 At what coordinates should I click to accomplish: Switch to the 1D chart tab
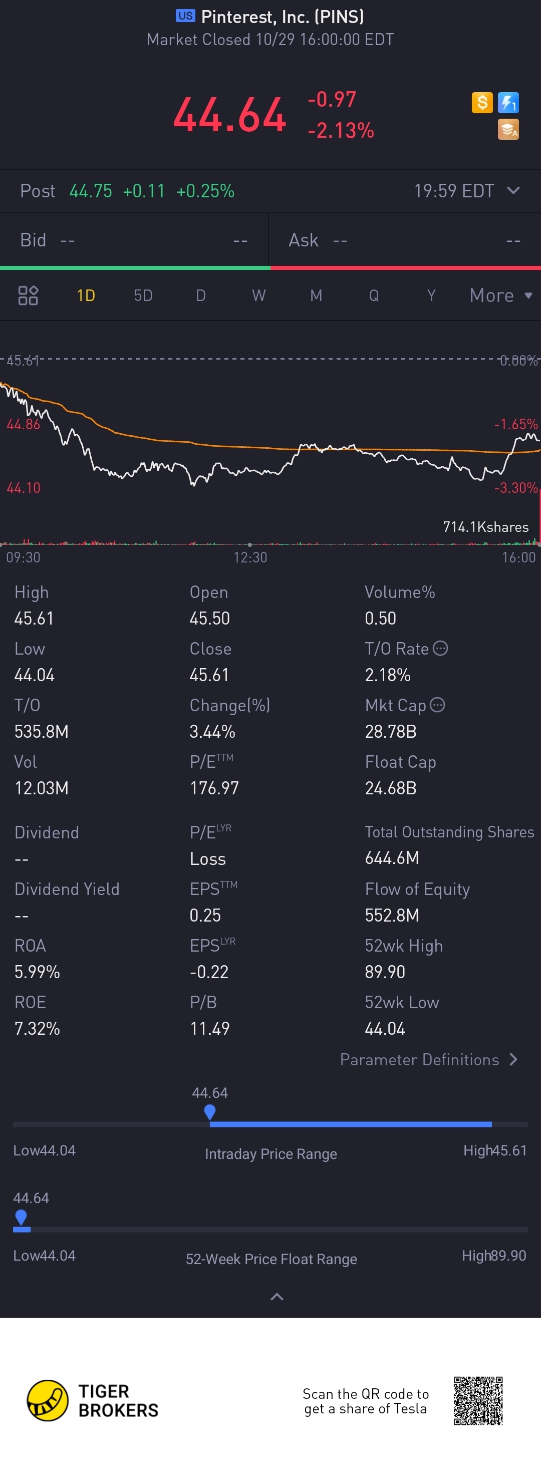(x=86, y=295)
